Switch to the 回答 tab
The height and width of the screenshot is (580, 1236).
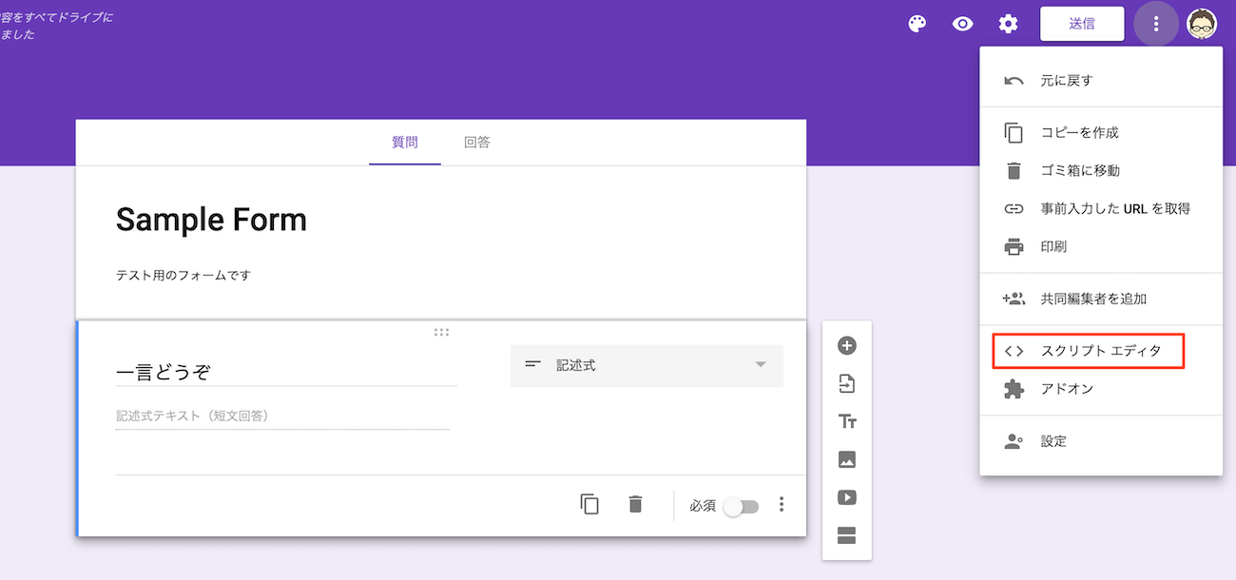[477, 143]
